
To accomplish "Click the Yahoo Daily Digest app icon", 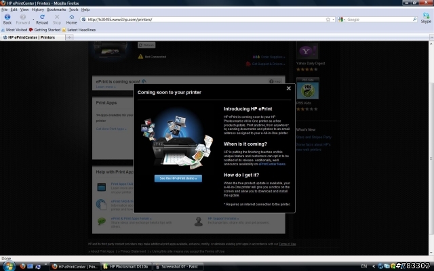I will click(x=307, y=51).
